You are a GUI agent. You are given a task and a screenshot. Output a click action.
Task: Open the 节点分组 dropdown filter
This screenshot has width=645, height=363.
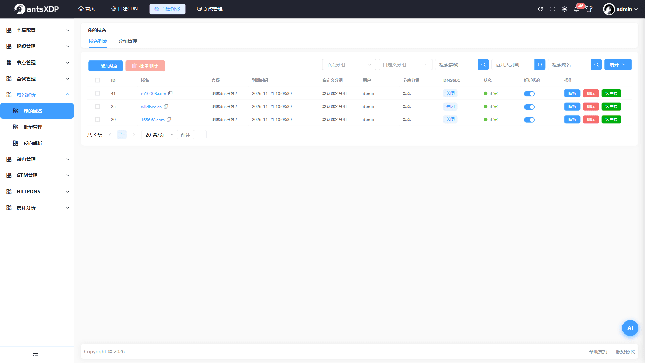(x=349, y=65)
